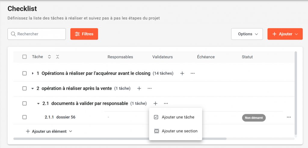The image size is (308, 148).
Task: Click the horizontal scrollbar under the table
Action: point(120,139)
